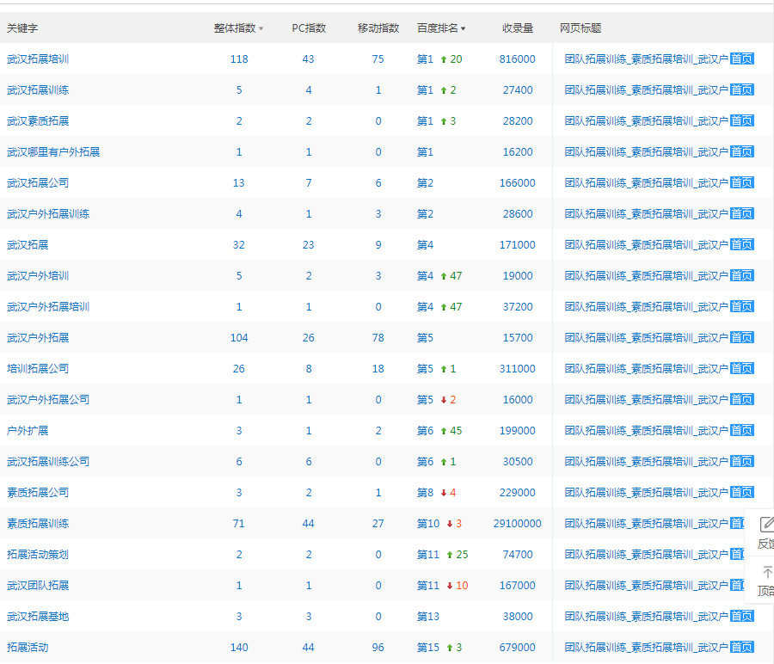Click red down arrow in 武汉团队拓展 row
774x664 pixels.
point(450,586)
